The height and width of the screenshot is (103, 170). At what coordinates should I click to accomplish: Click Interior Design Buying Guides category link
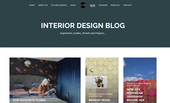pos(28,92)
